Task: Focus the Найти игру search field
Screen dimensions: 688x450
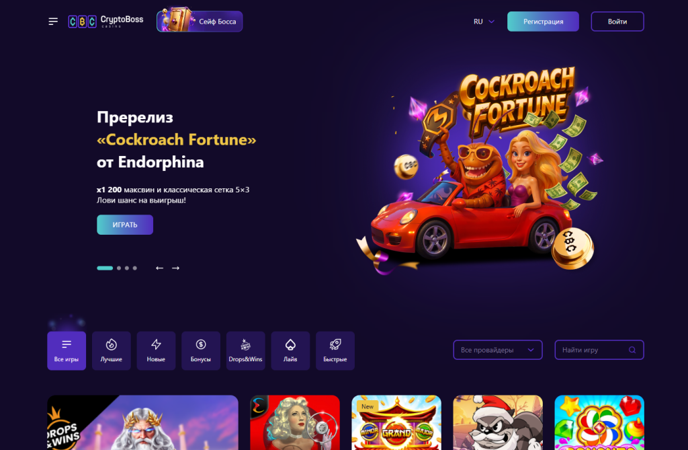Action: 599,350
